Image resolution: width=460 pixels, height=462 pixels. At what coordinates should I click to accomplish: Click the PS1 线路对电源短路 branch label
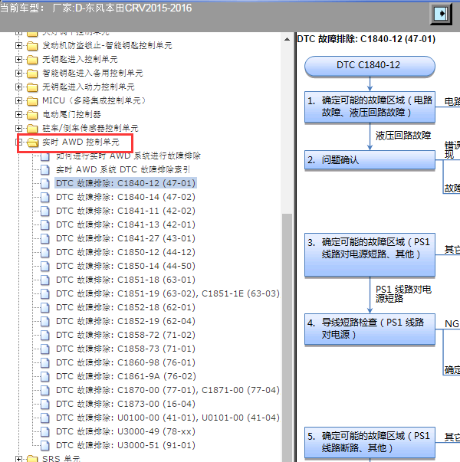403,293
